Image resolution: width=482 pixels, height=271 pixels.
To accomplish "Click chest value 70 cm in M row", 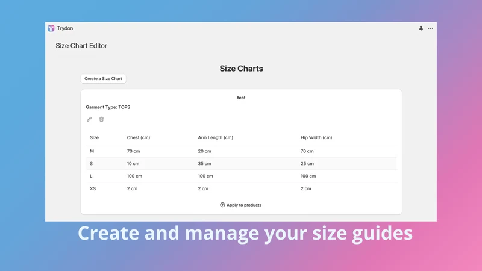I will (133, 151).
